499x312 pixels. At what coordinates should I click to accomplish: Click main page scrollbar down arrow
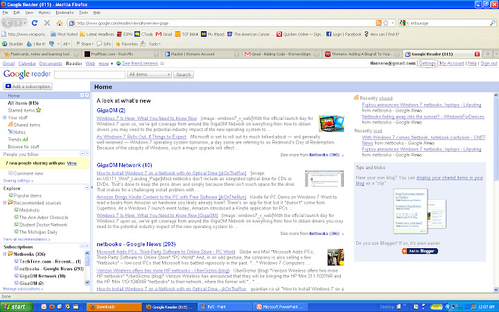tap(496, 289)
